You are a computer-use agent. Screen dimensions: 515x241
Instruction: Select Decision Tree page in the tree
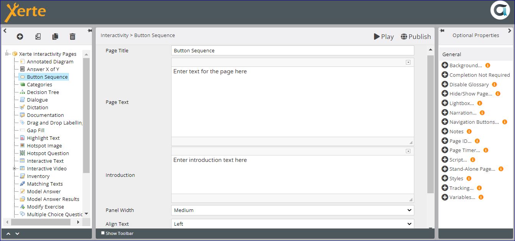click(43, 92)
